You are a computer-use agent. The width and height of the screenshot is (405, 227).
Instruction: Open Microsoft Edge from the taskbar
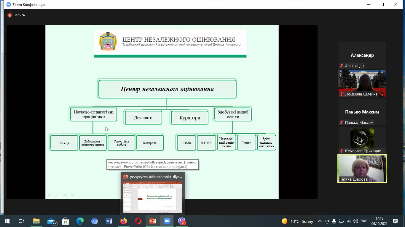point(80,221)
